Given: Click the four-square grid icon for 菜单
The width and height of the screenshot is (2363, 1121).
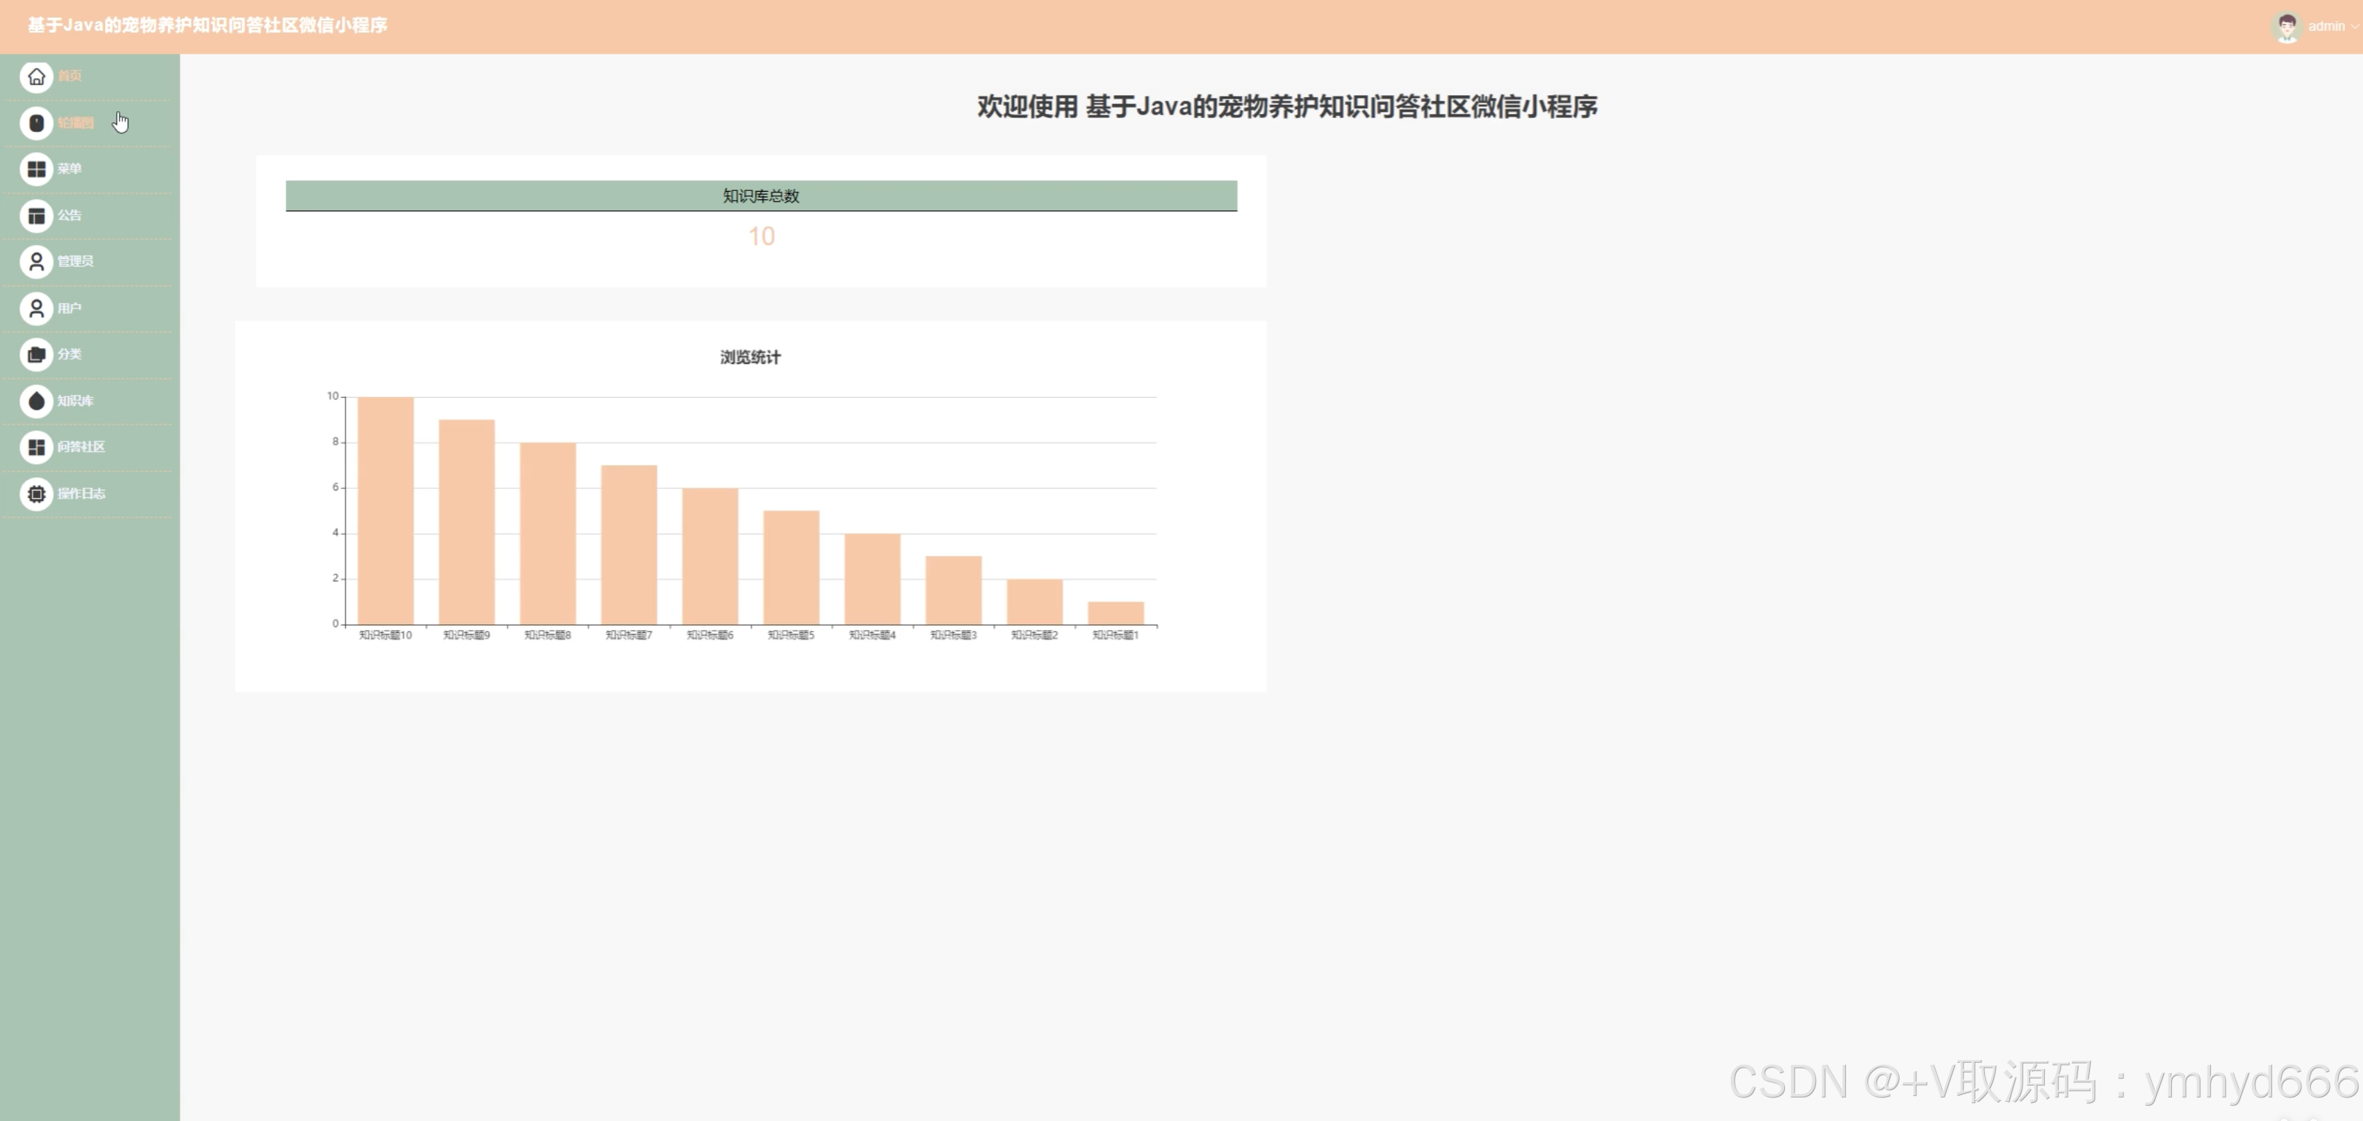Looking at the screenshot, I should (35, 169).
